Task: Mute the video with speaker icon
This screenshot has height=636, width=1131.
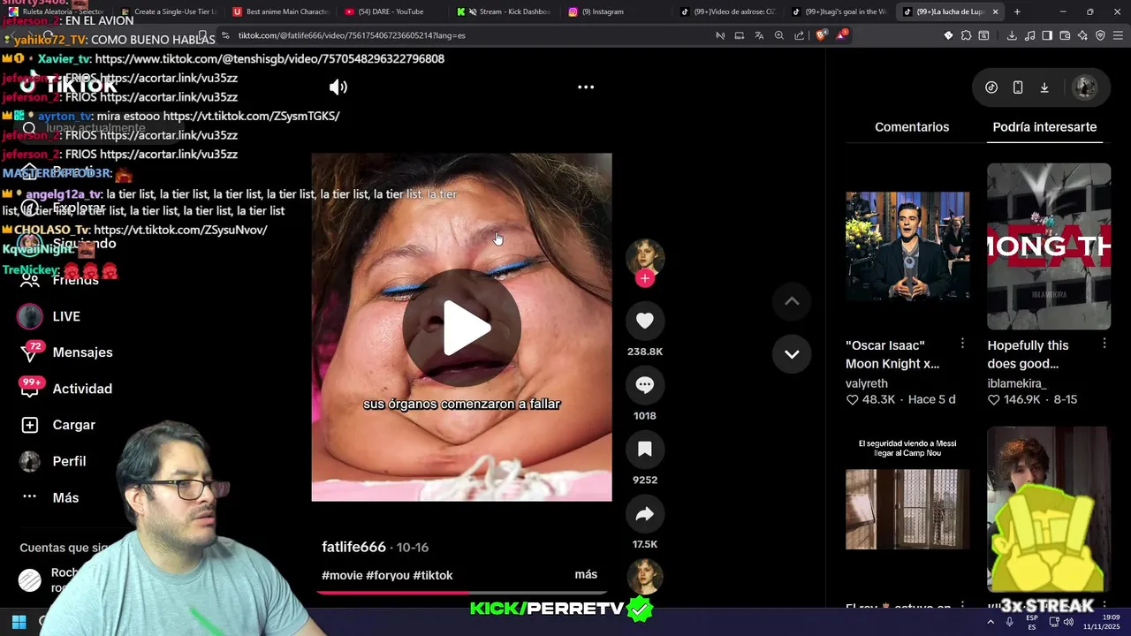Action: coord(338,87)
